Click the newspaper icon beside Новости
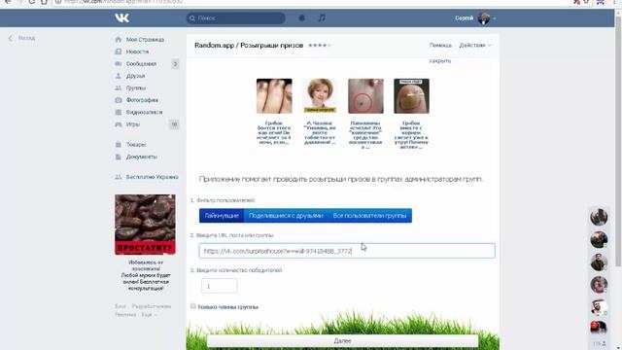 pos(119,52)
